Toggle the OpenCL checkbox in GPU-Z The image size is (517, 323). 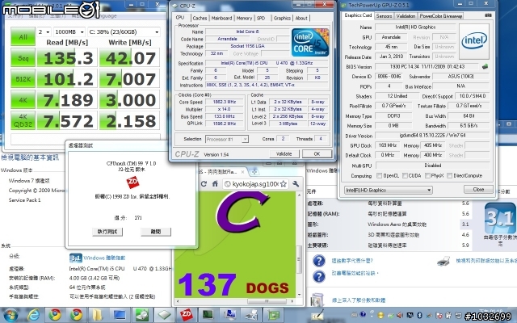(379, 175)
